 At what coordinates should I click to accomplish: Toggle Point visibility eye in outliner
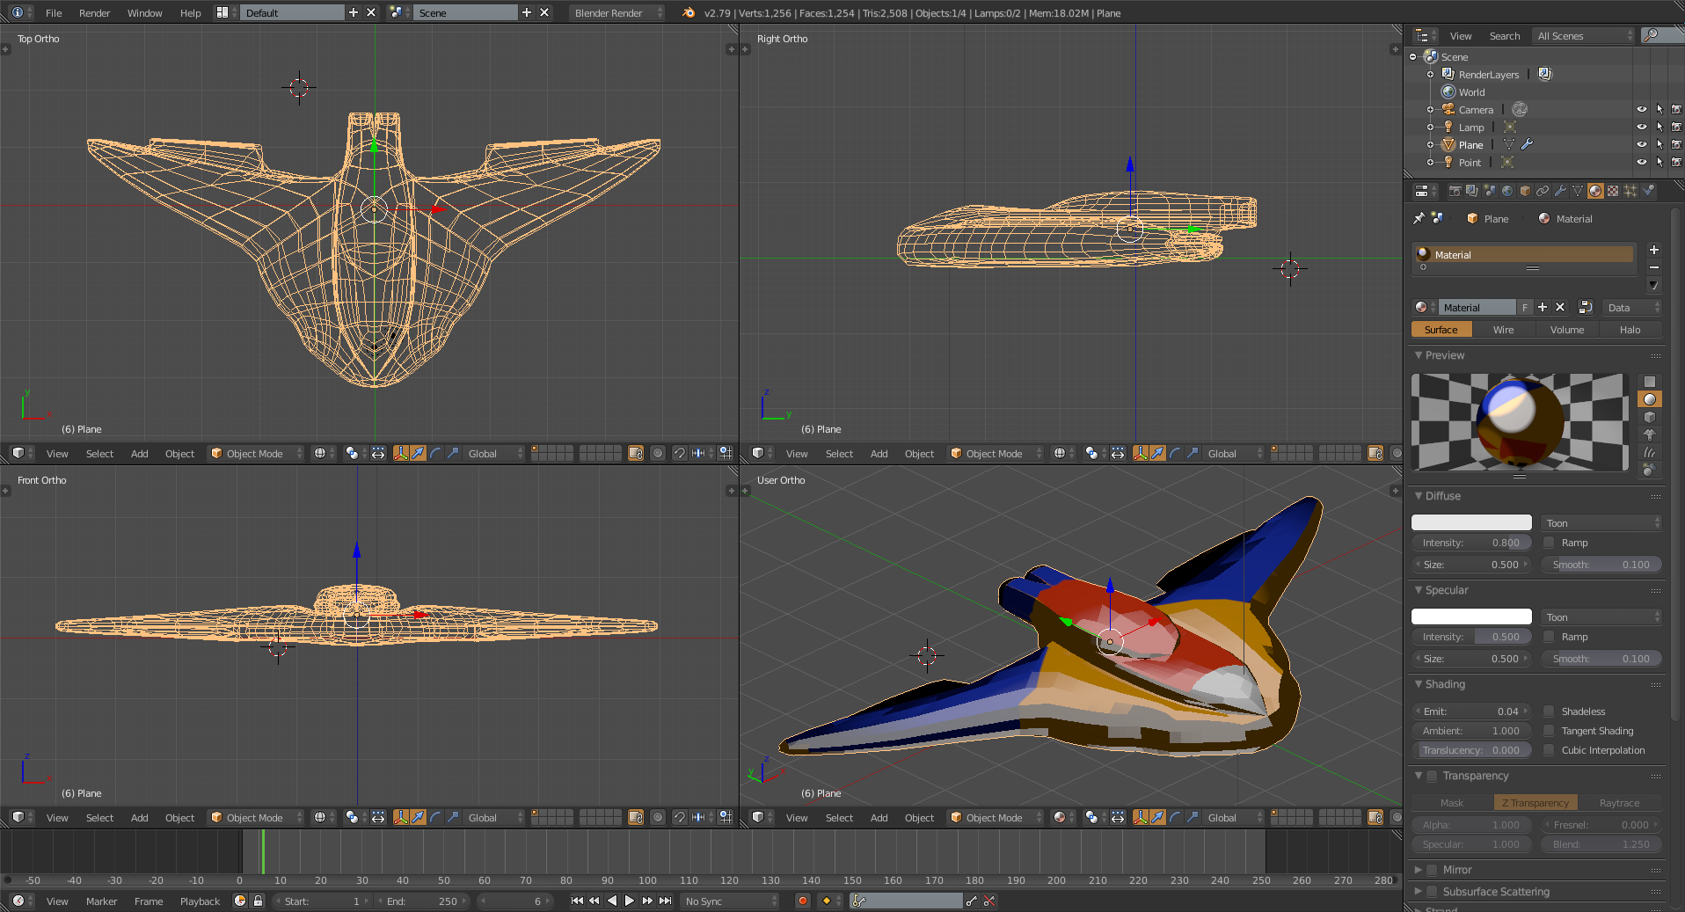point(1641,162)
